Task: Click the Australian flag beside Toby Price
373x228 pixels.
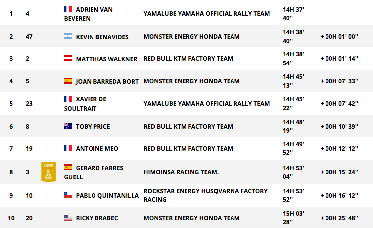Action: tap(68, 126)
